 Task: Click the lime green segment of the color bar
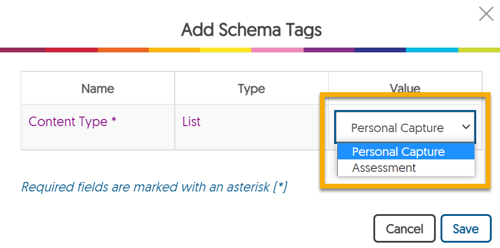click(x=479, y=50)
